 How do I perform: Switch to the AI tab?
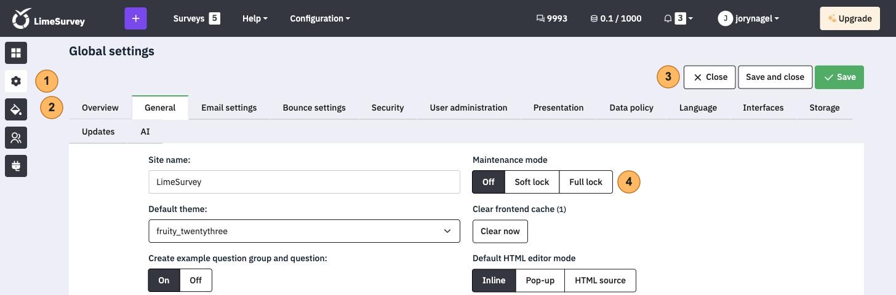pos(145,132)
